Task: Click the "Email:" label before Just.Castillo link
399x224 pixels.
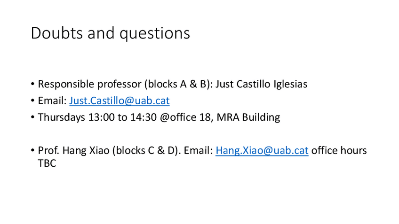Action: tap(52, 100)
